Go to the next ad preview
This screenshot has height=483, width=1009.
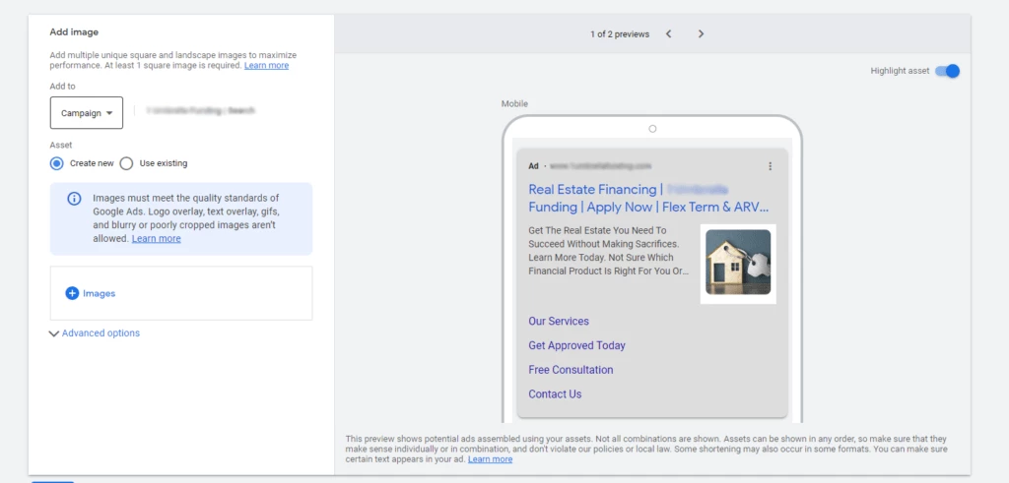(701, 34)
